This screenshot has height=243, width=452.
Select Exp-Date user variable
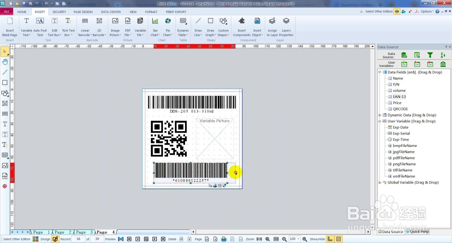(x=401, y=127)
